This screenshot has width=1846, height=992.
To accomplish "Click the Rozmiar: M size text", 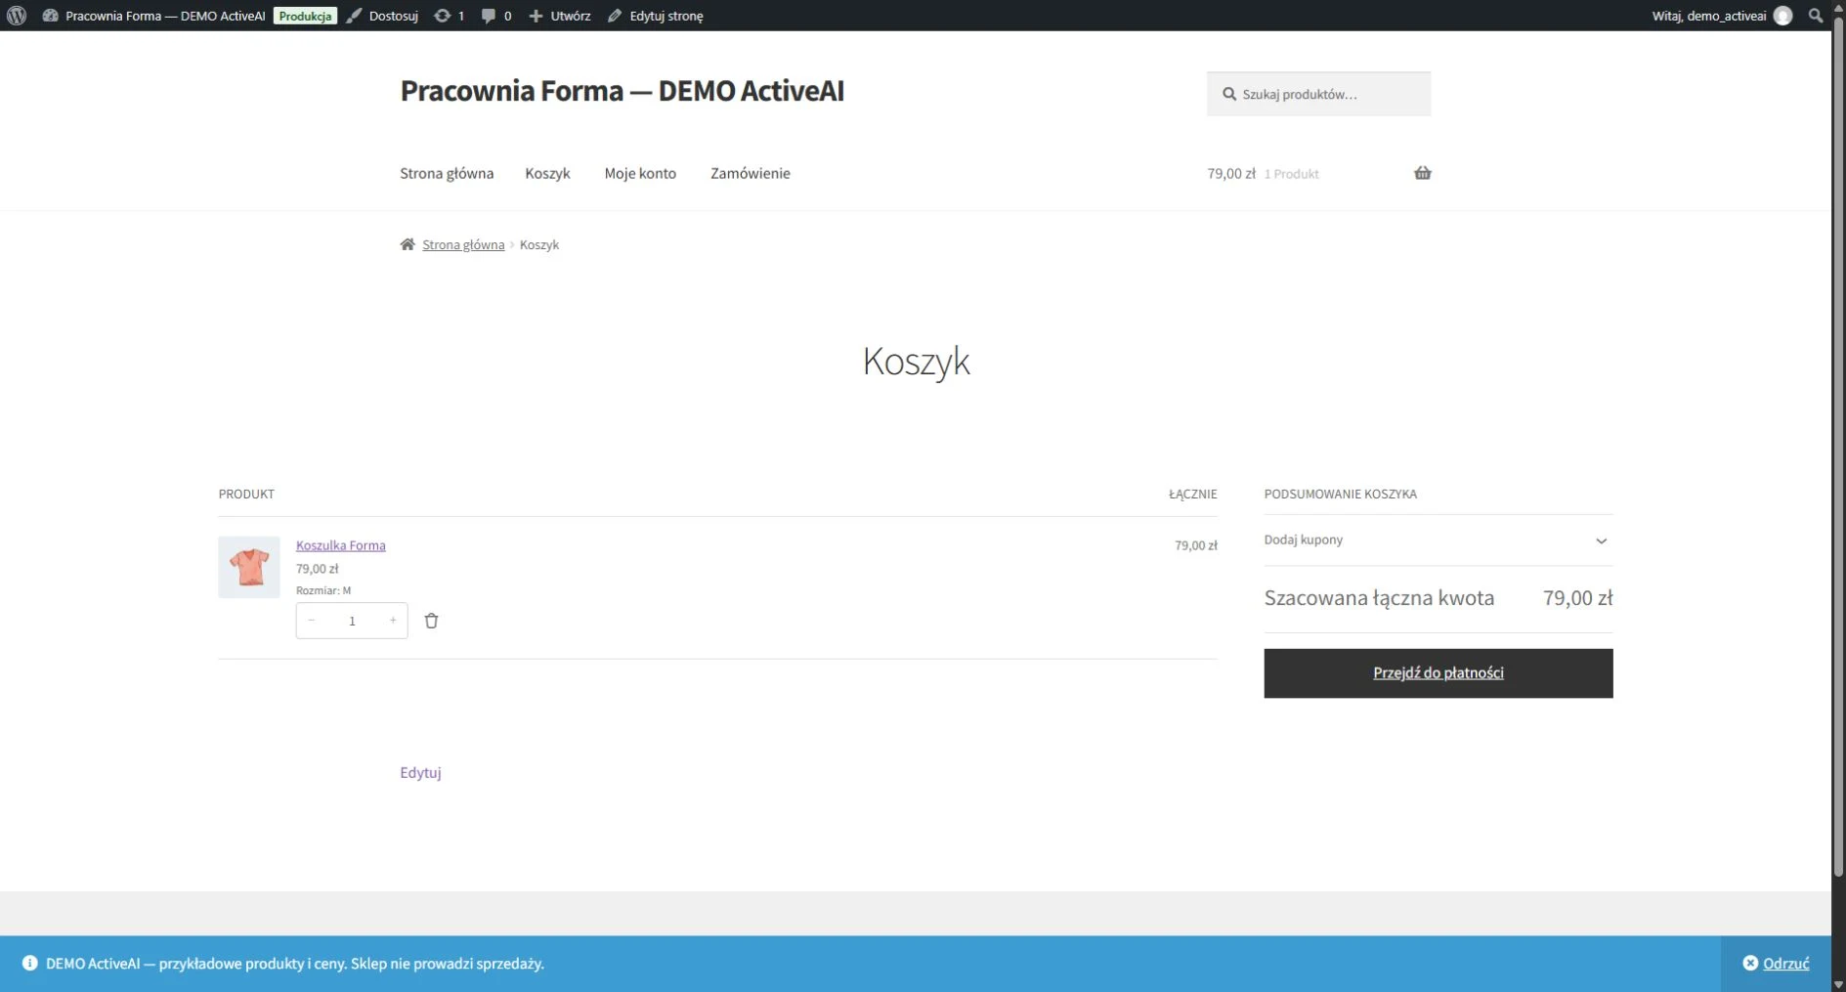I will point(323,590).
